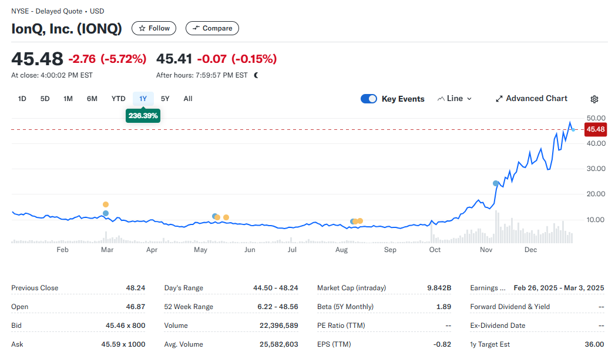The width and height of the screenshot is (615, 359).
Task: Click the rightmost orange marker in August
Action: [x=360, y=221]
